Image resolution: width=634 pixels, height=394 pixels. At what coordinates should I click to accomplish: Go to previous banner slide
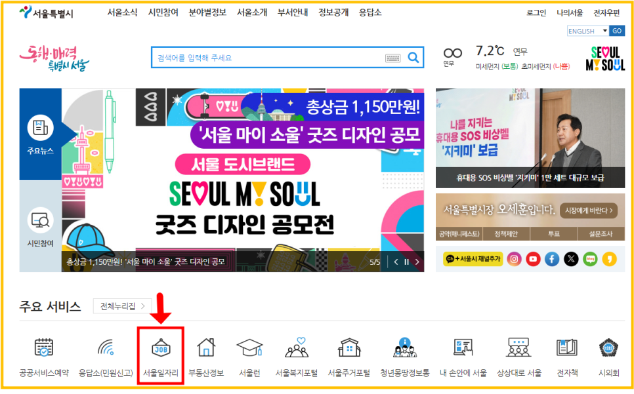pos(396,262)
